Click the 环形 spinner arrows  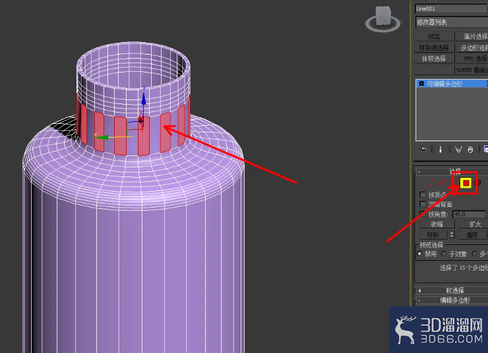click(x=452, y=234)
